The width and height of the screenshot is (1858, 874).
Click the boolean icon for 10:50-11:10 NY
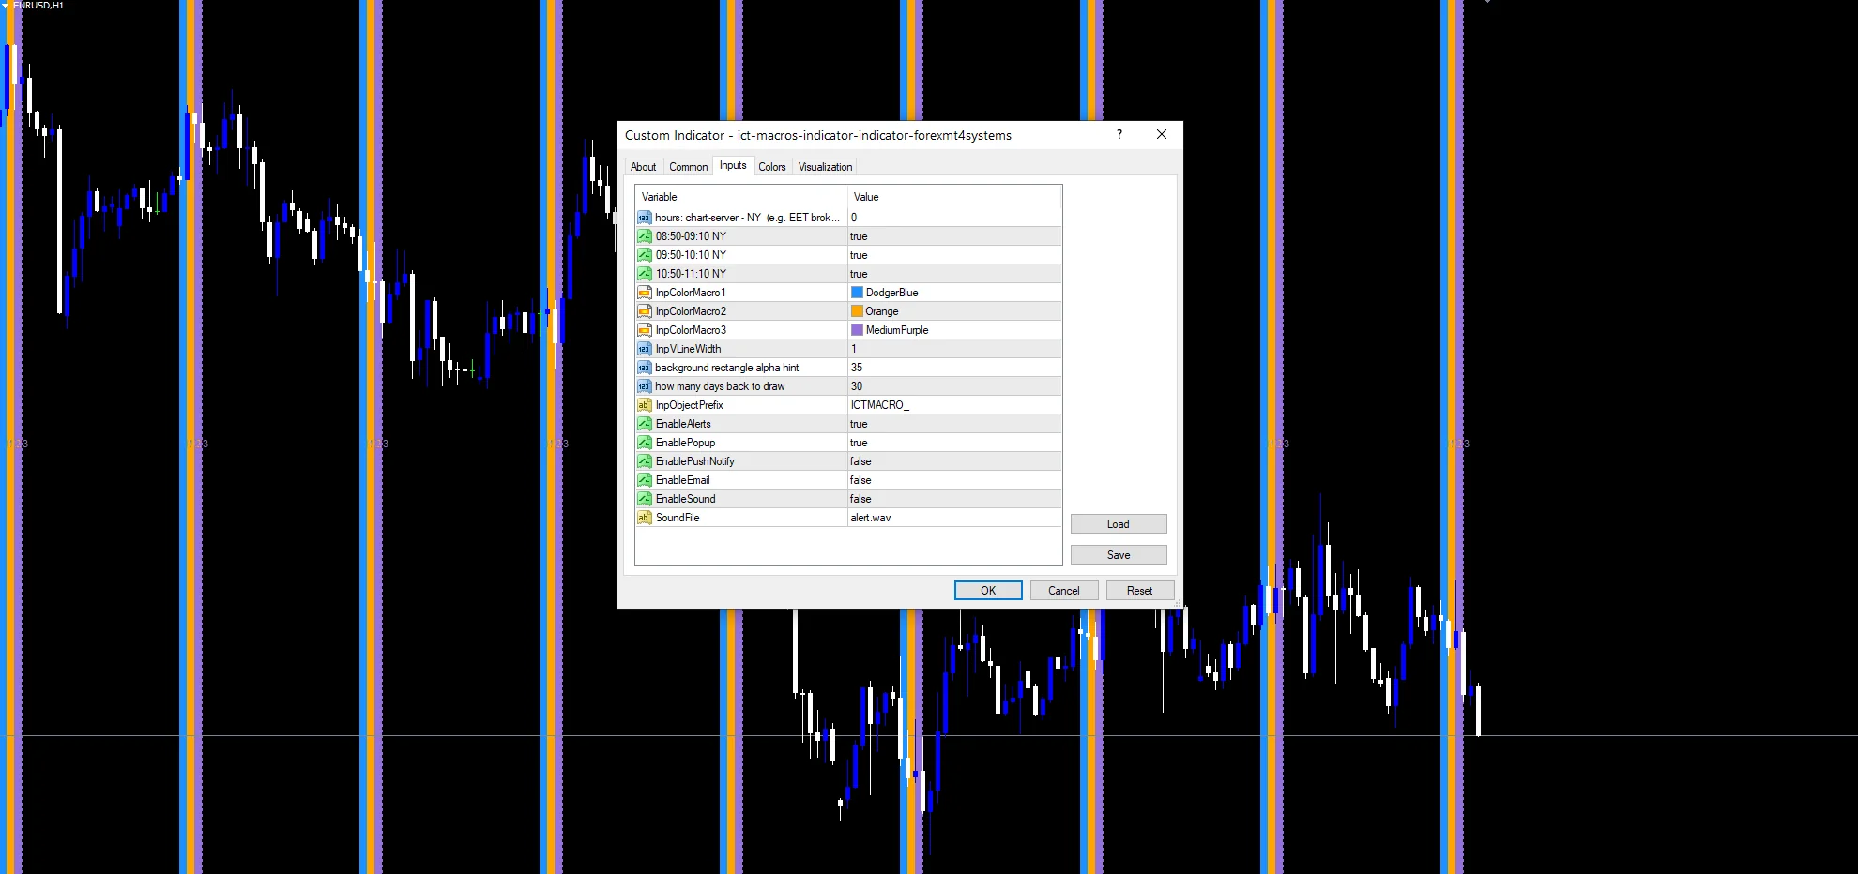coord(644,274)
